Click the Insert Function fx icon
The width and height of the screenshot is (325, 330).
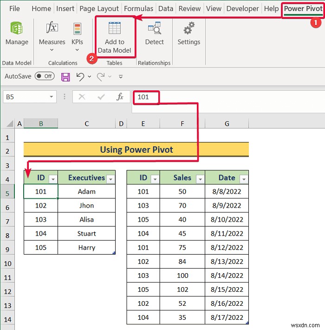point(120,97)
